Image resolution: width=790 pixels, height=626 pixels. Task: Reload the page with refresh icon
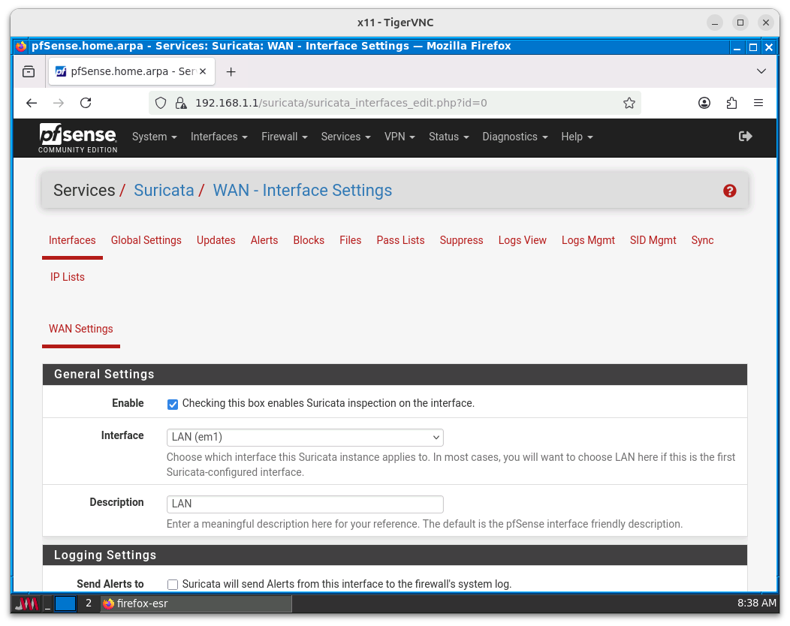coord(86,104)
